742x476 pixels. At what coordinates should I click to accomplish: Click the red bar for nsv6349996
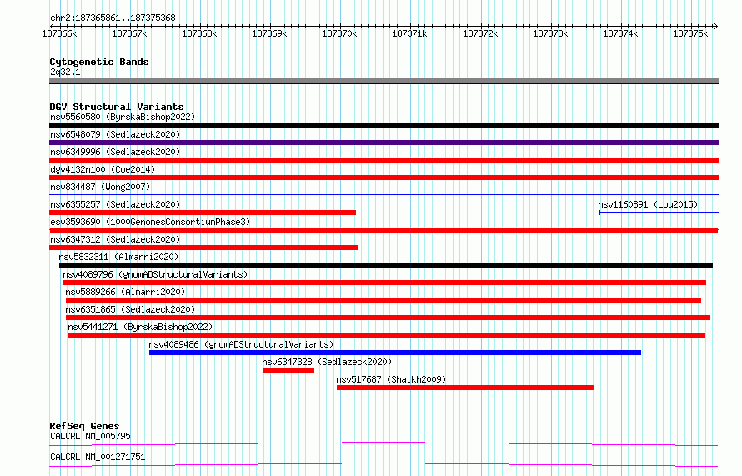coord(384,160)
